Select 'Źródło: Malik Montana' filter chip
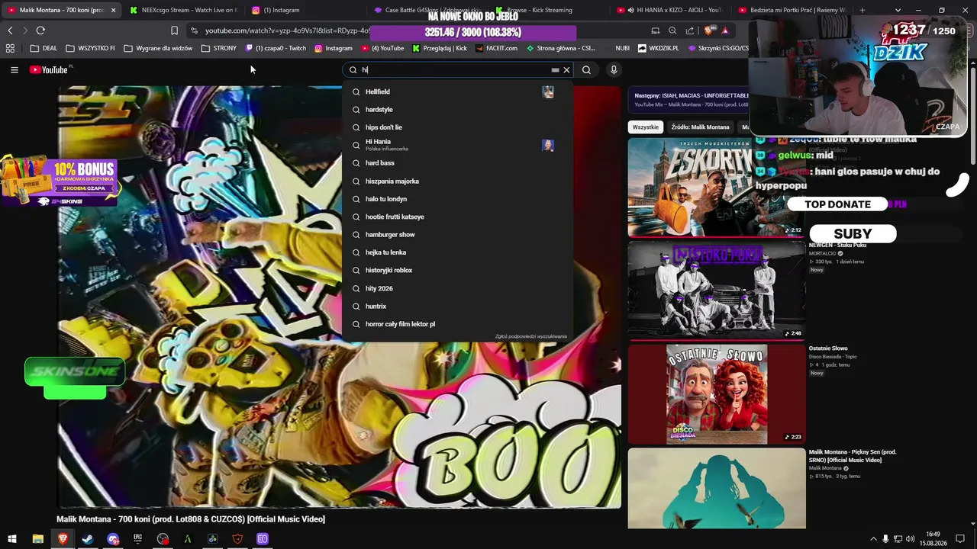 tap(701, 127)
